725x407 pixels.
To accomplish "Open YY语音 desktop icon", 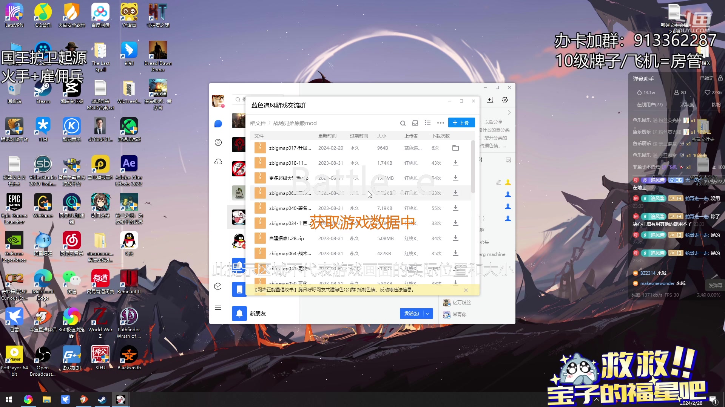I will 129,15.
